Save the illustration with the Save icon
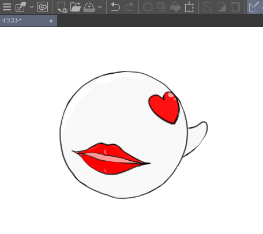The image size is (263, 234). pyautogui.click(x=89, y=7)
